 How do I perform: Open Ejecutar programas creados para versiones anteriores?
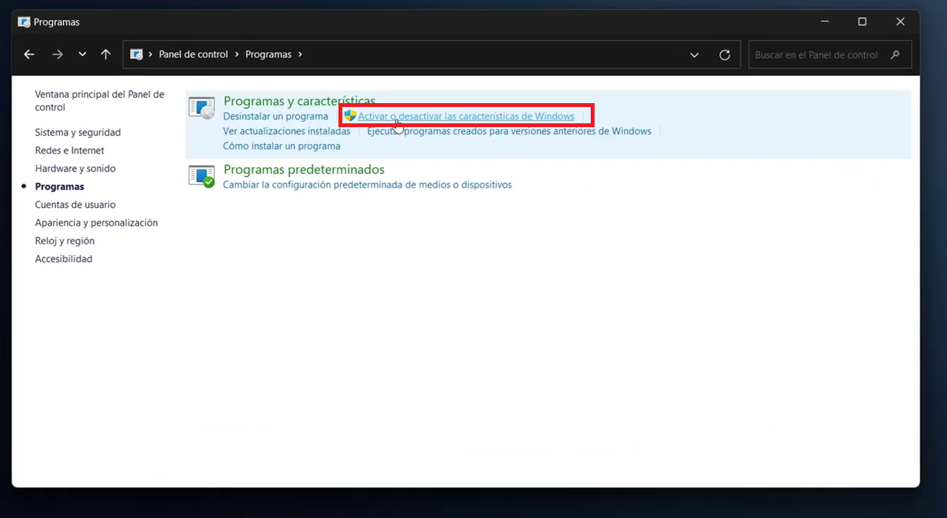(509, 131)
